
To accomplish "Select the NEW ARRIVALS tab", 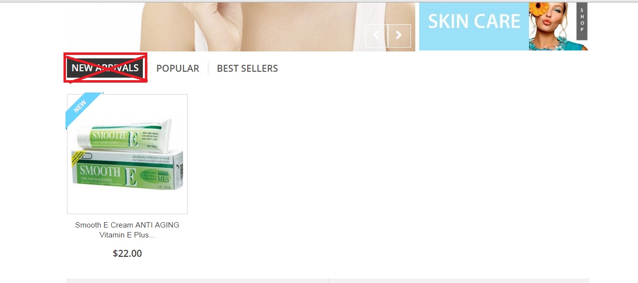I will [x=105, y=68].
